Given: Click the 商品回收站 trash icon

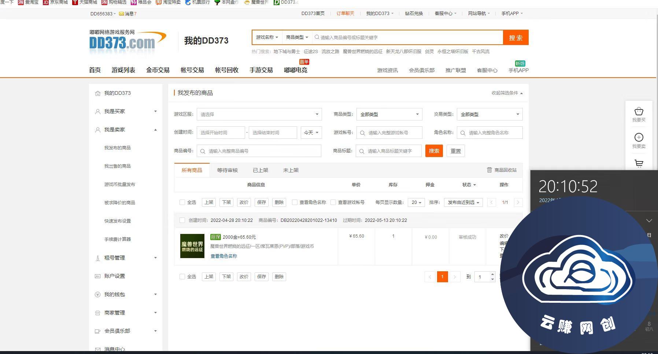Looking at the screenshot, I should (489, 170).
